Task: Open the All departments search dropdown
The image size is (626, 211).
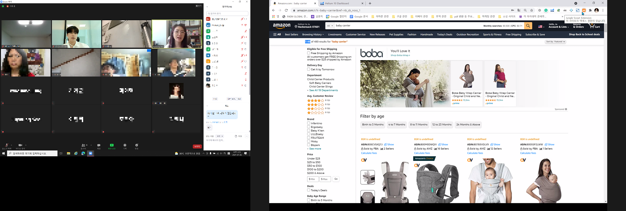Action: pos(330,26)
